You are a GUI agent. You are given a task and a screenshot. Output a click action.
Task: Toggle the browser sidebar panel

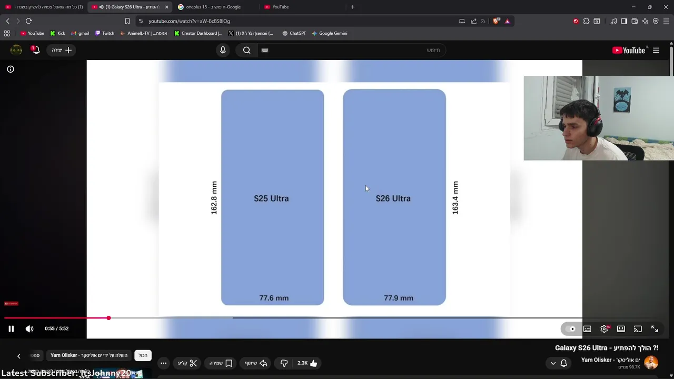coord(624,21)
